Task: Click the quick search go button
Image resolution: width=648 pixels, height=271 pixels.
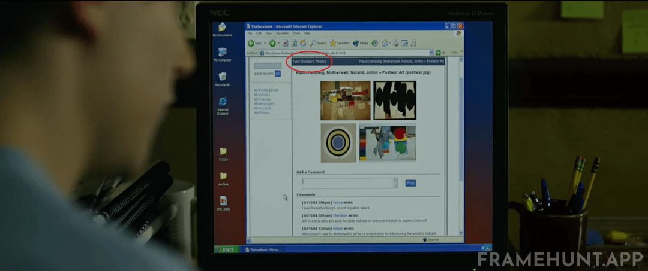Action: click(x=278, y=74)
